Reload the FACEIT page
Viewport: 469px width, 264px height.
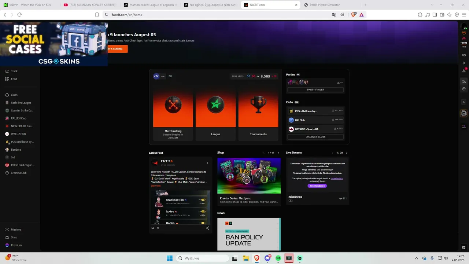click(19, 15)
